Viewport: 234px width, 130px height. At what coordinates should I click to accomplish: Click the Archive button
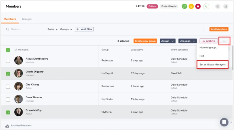point(209,41)
